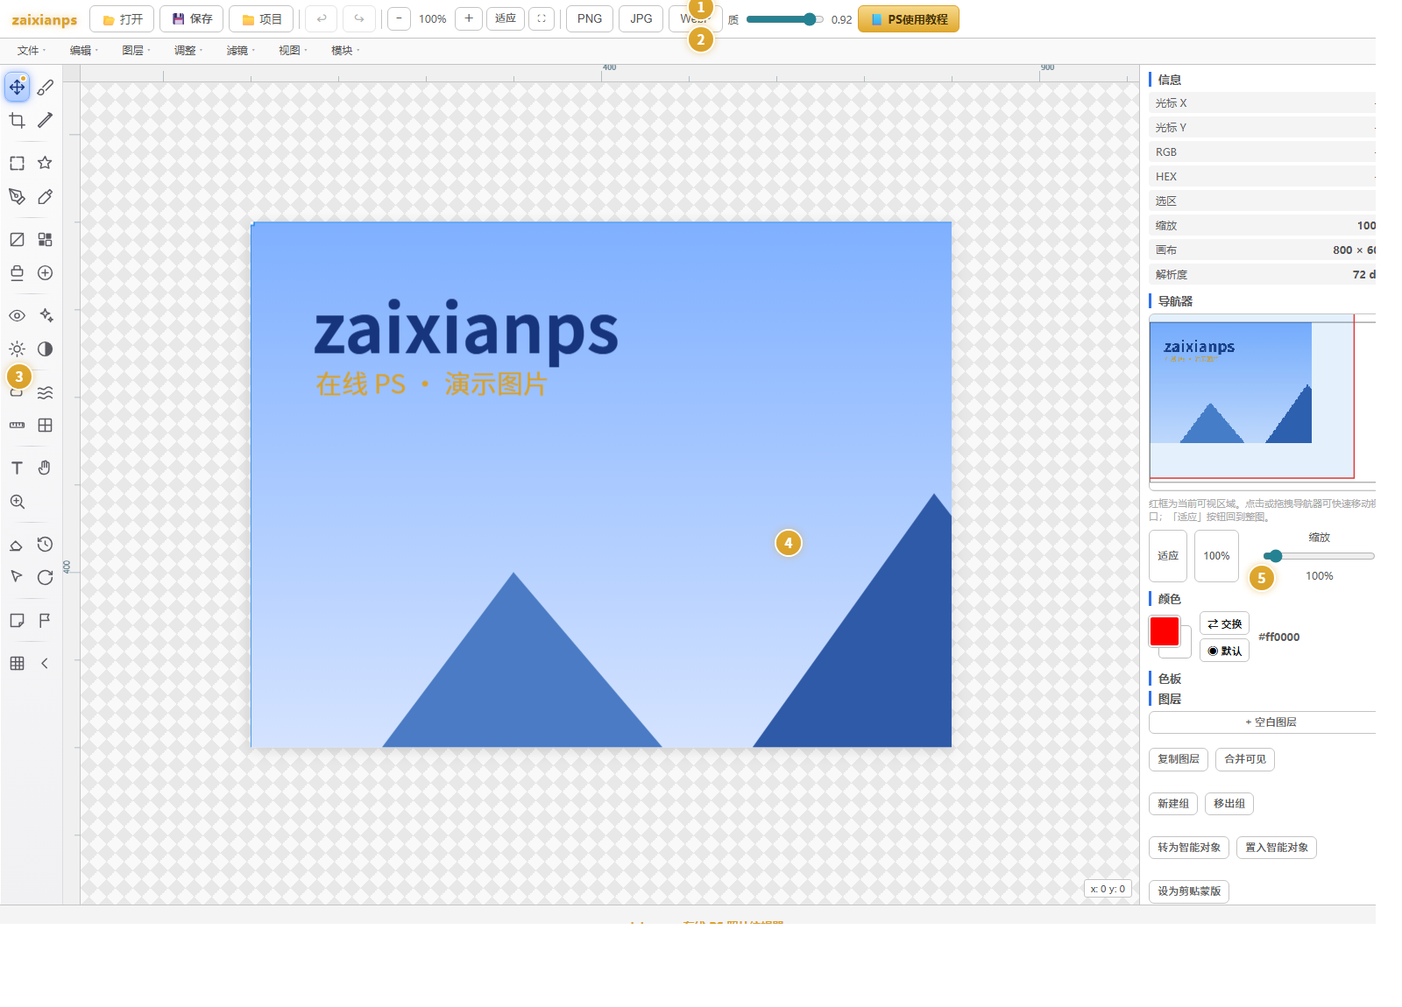The height and width of the screenshot is (1007, 1402).
Task: Export as JPG
Action: 641,18
